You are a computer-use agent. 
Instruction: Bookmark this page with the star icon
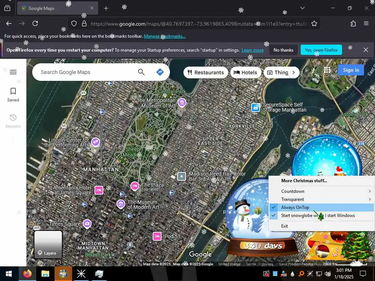pyautogui.click(x=314, y=23)
